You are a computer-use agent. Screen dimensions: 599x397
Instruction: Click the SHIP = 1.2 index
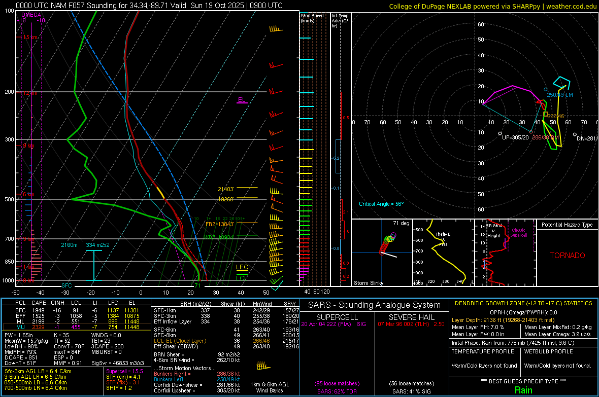click(x=119, y=388)
